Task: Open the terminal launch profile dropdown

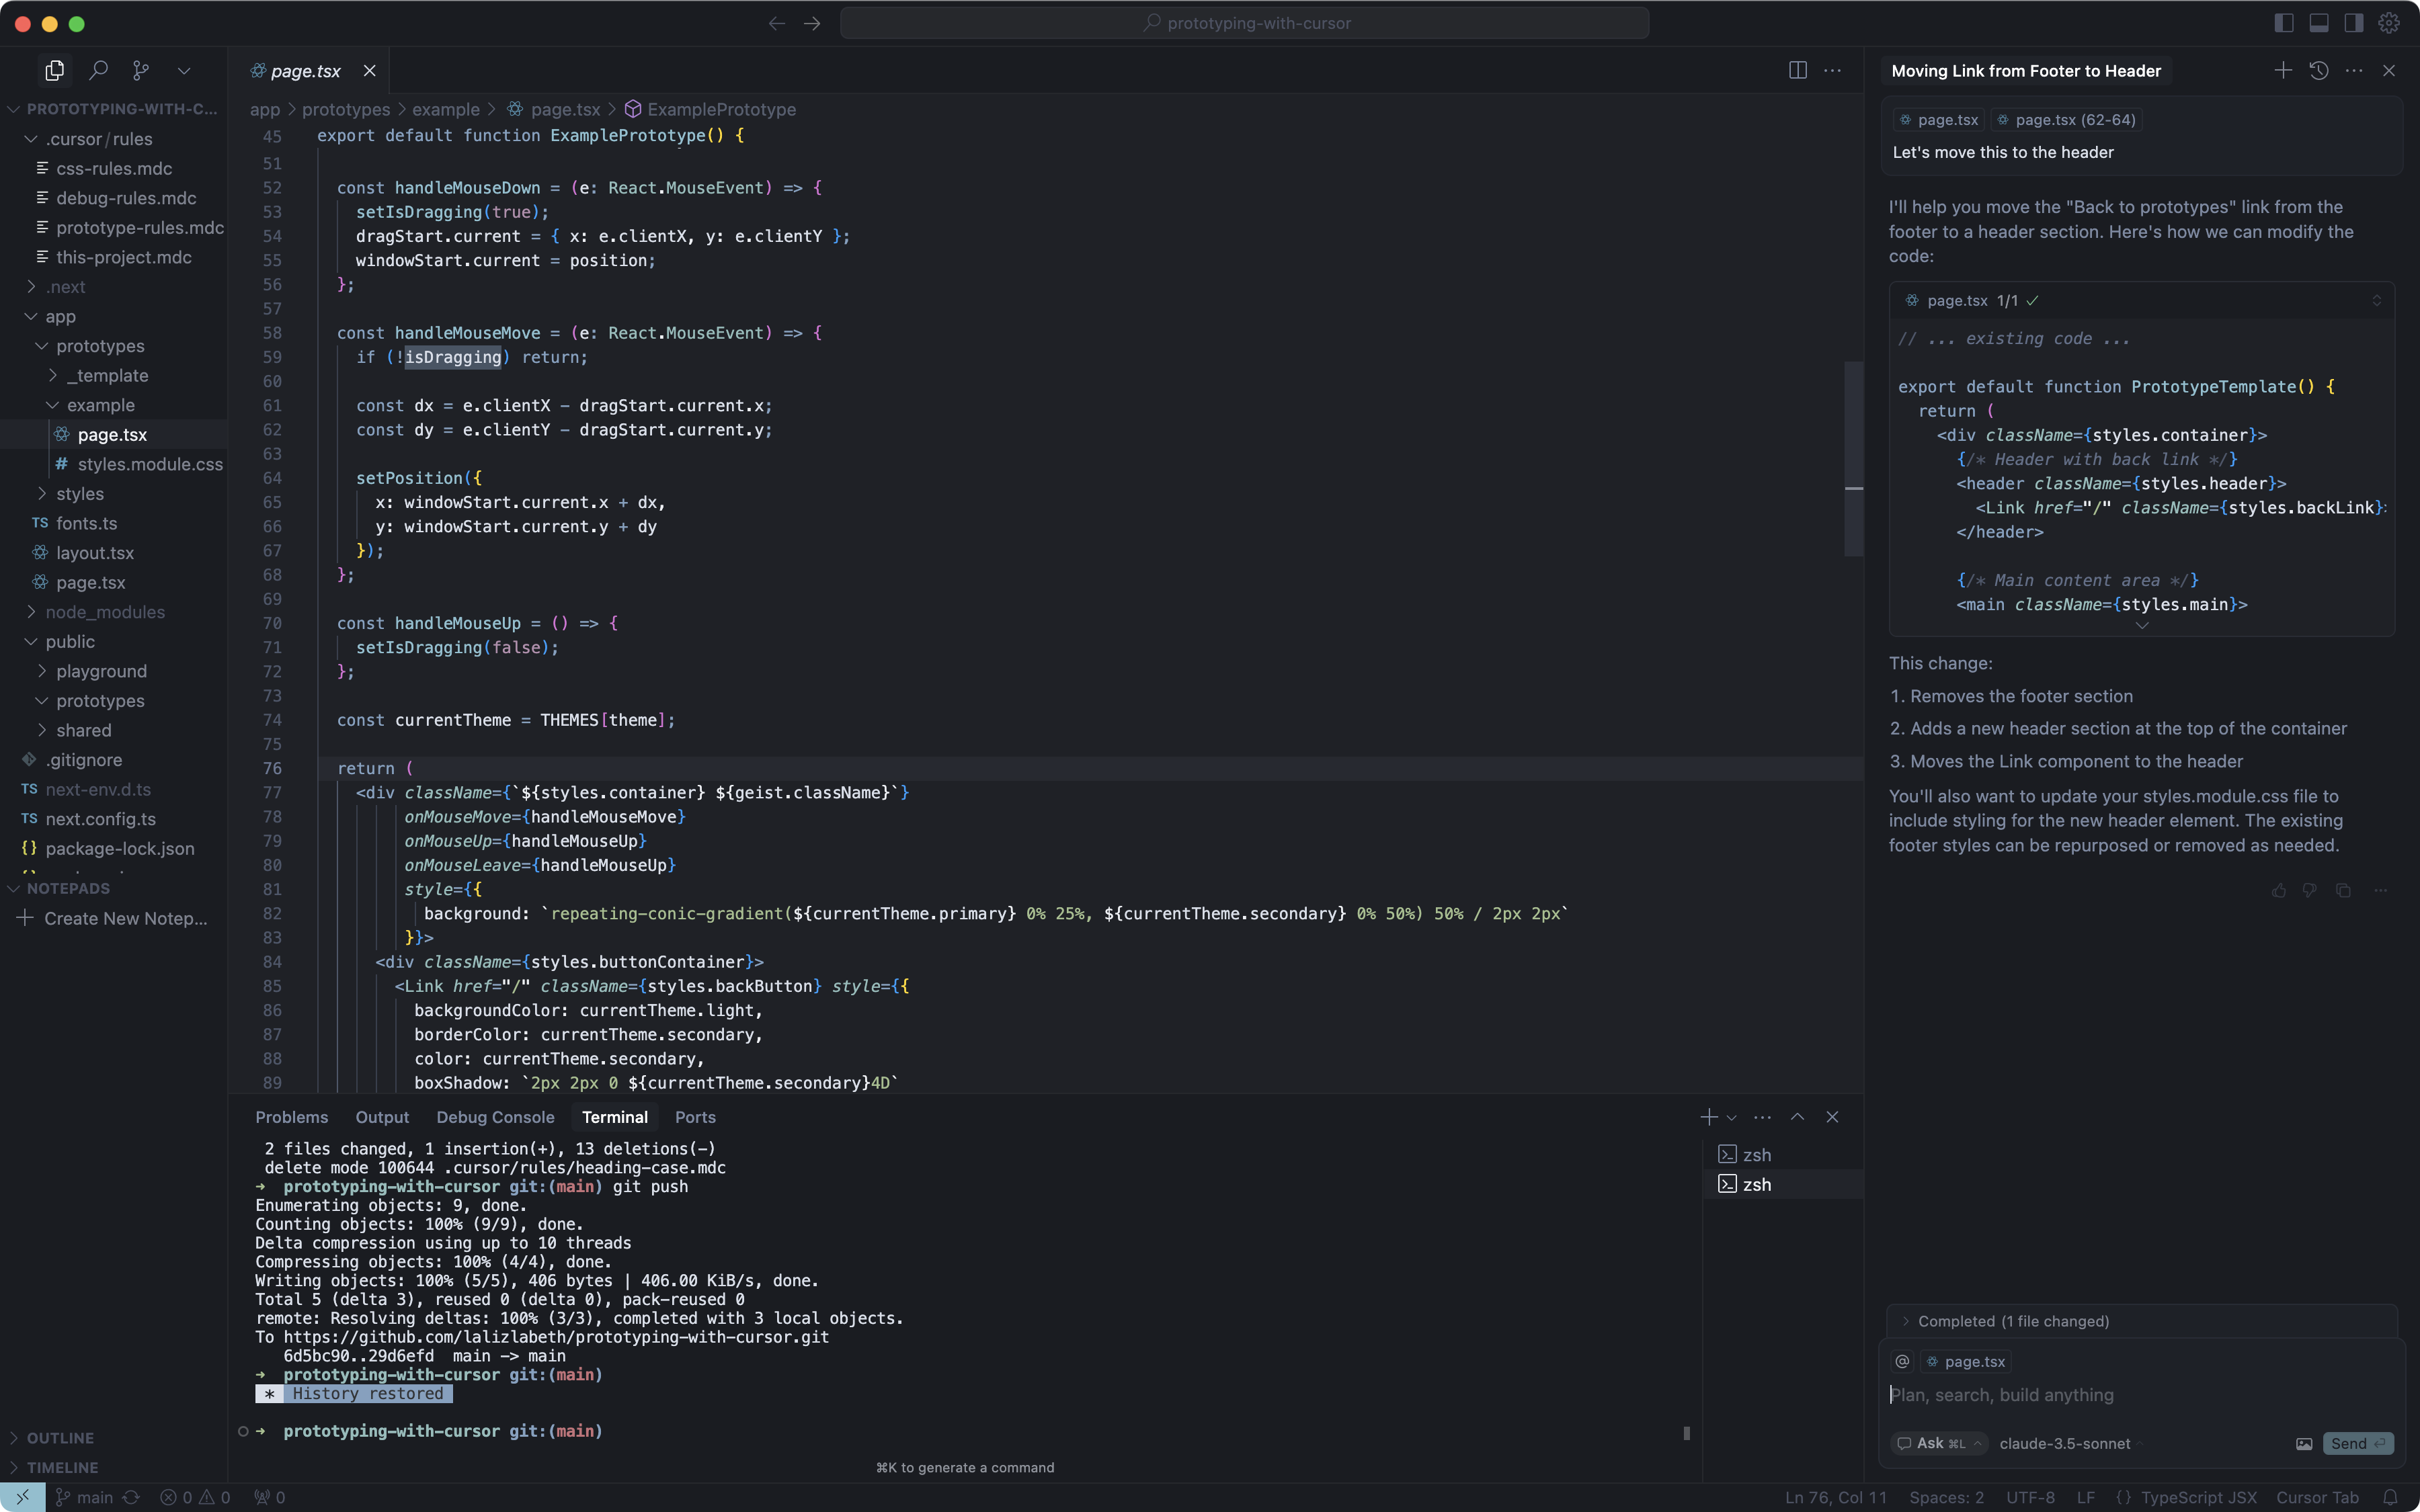Action: coord(1732,1118)
